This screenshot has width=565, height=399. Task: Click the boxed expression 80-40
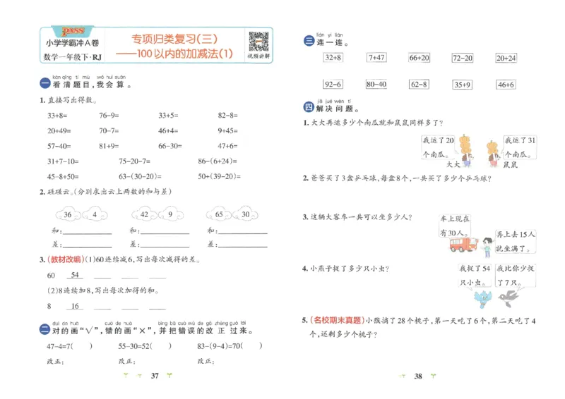pyautogui.click(x=376, y=84)
